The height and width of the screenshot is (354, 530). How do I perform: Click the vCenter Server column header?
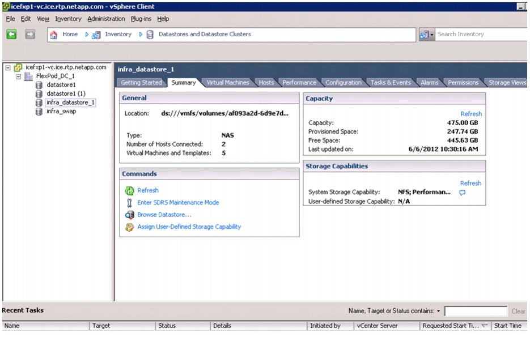(x=387, y=326)
